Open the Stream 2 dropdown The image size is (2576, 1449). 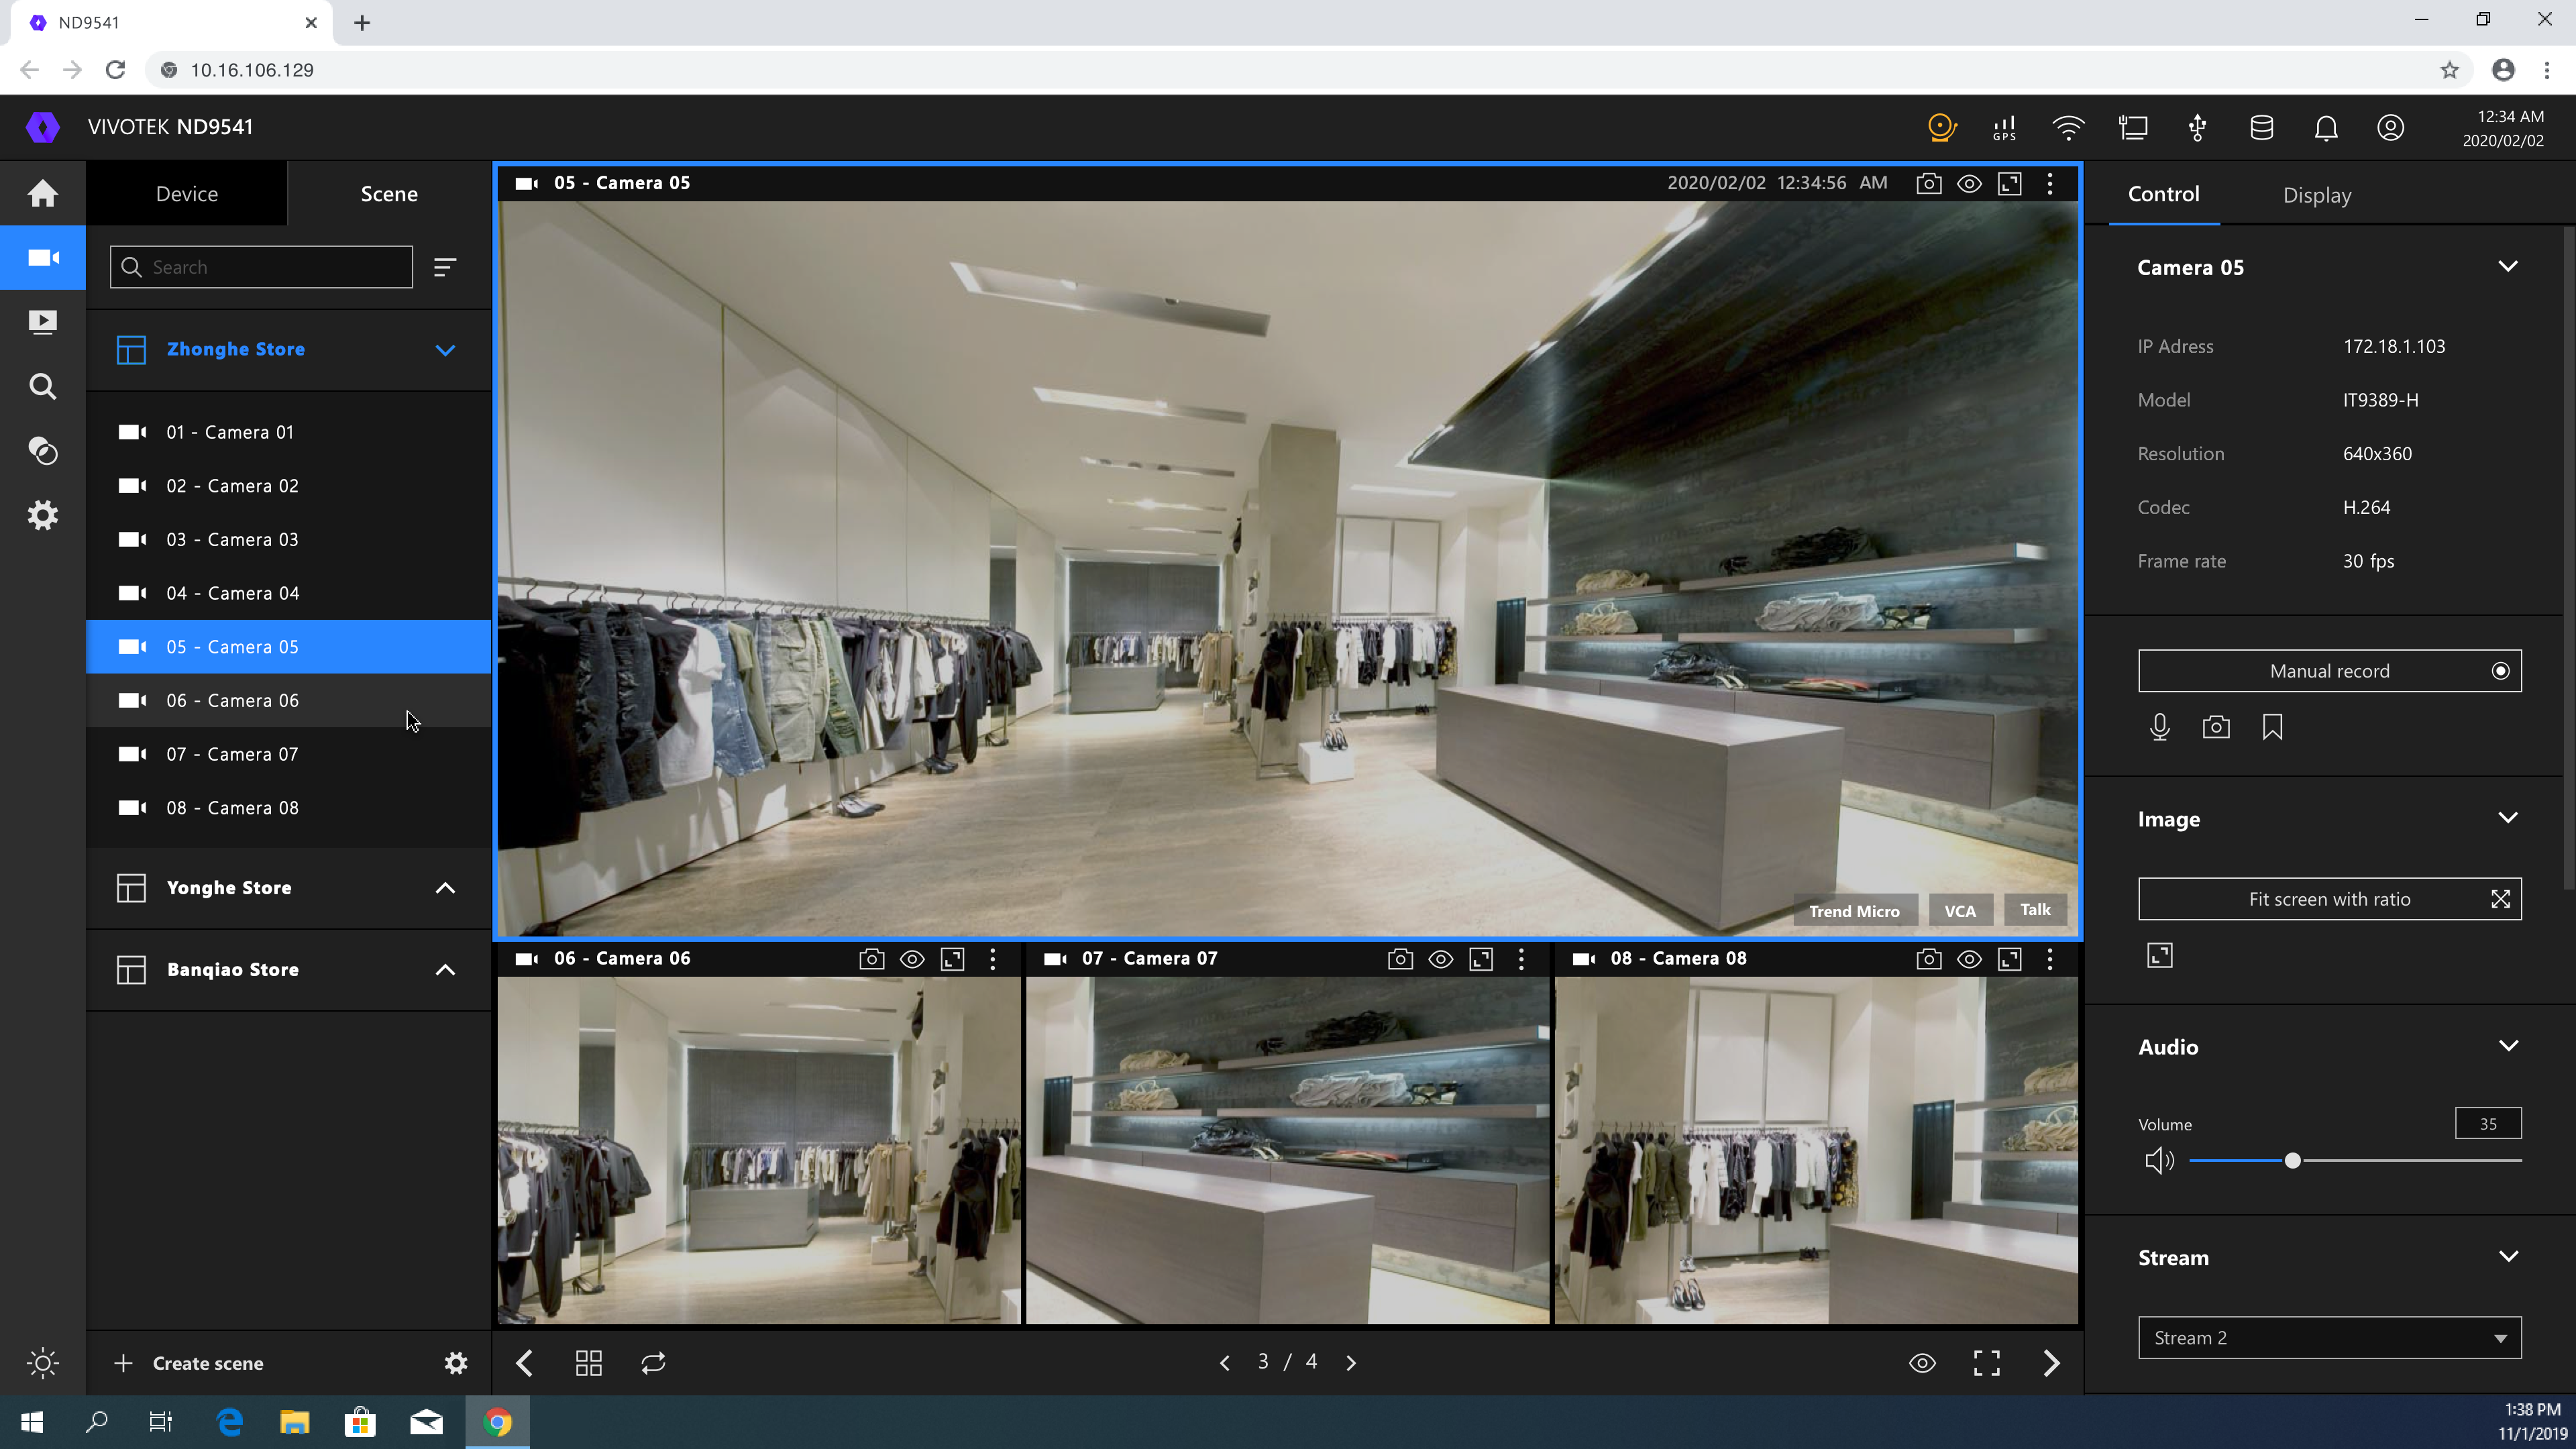point(2329,1338)
